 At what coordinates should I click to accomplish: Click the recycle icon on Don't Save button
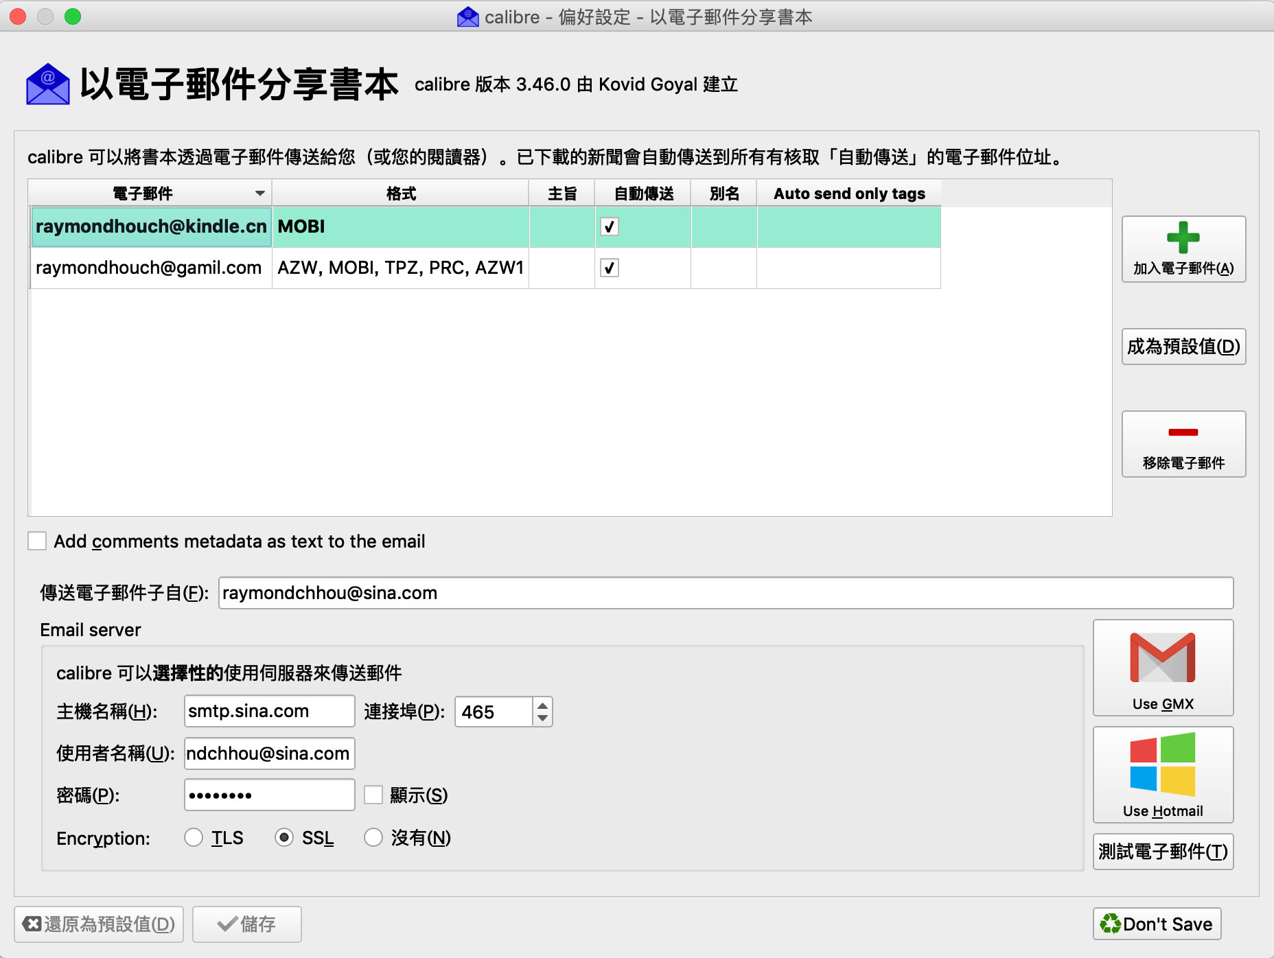coord(1110,924)
